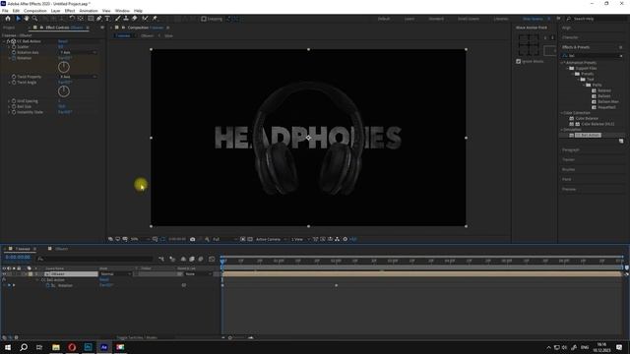Open the Twist Property dropdown
The image size is (630, 354).
[x=78, y=77]
